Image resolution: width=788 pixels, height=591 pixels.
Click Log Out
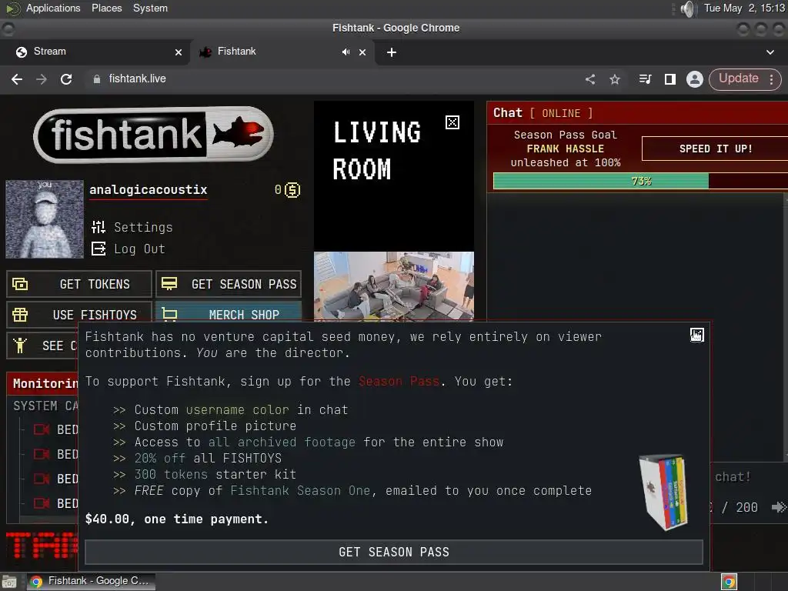click(x=129, y=249)
